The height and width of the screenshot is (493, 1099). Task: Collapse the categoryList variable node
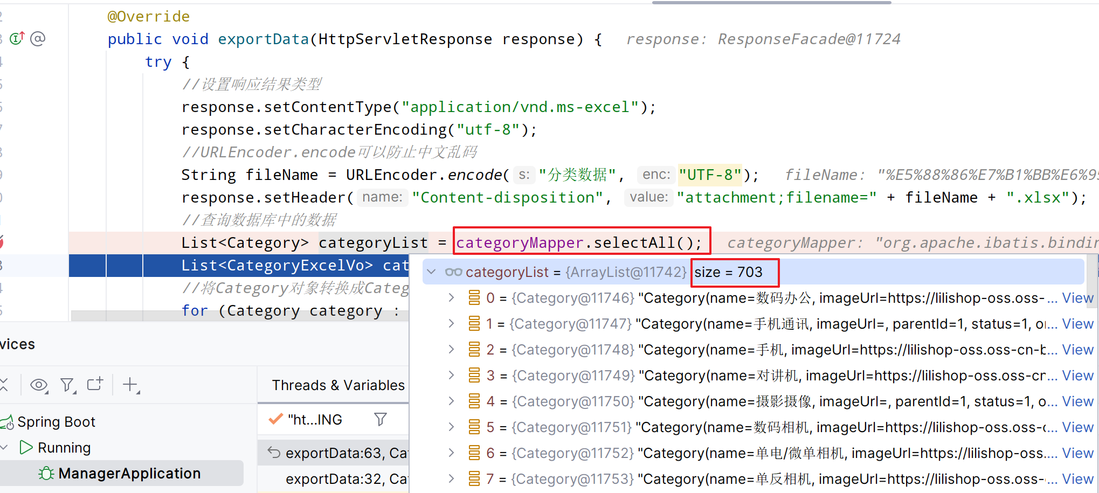431,272
